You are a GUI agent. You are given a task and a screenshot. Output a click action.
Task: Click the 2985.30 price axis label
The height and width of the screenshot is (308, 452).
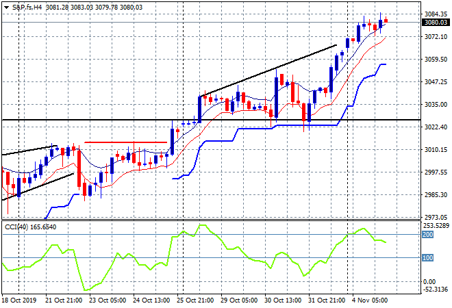436,195
